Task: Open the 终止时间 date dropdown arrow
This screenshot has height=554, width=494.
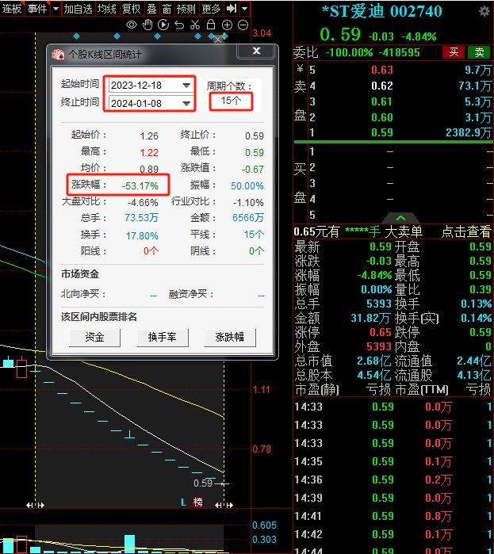Action: 186,103
